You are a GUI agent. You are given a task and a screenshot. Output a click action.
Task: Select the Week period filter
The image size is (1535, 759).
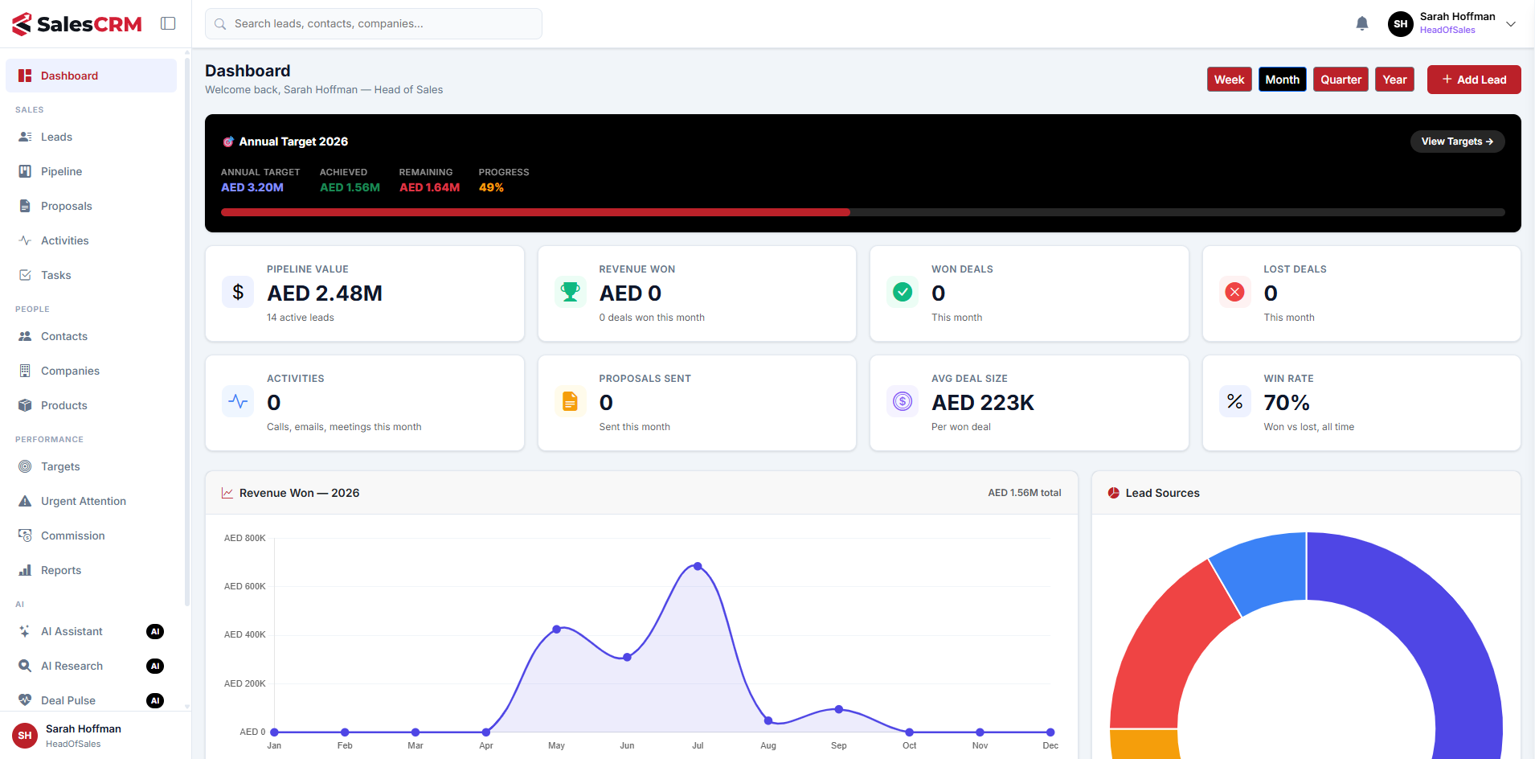[x=1229, y=80]
